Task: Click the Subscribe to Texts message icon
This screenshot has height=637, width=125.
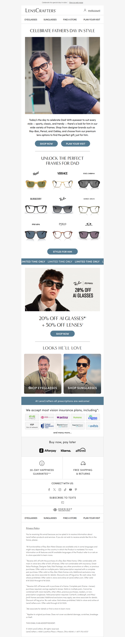Action: point(62,503)
